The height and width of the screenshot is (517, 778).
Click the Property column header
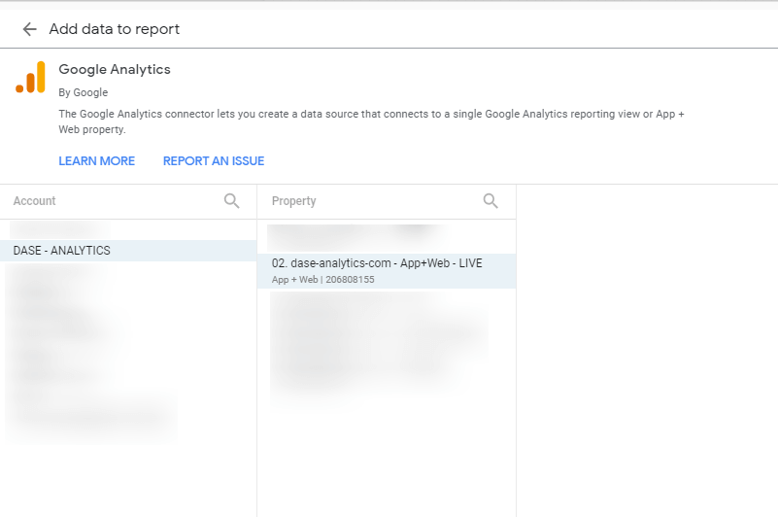[293, 201]
